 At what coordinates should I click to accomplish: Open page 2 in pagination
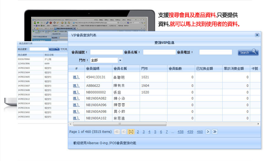coord(138,132)
